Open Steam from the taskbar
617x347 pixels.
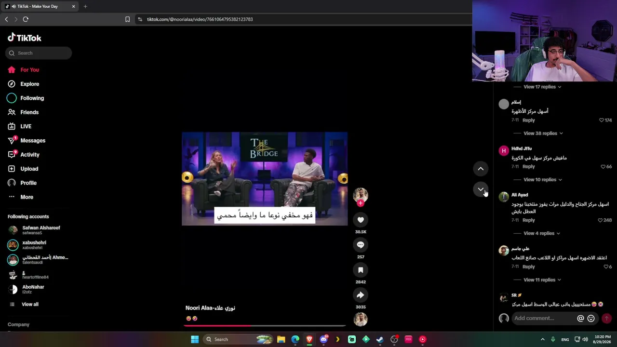[x=380, y=339]
